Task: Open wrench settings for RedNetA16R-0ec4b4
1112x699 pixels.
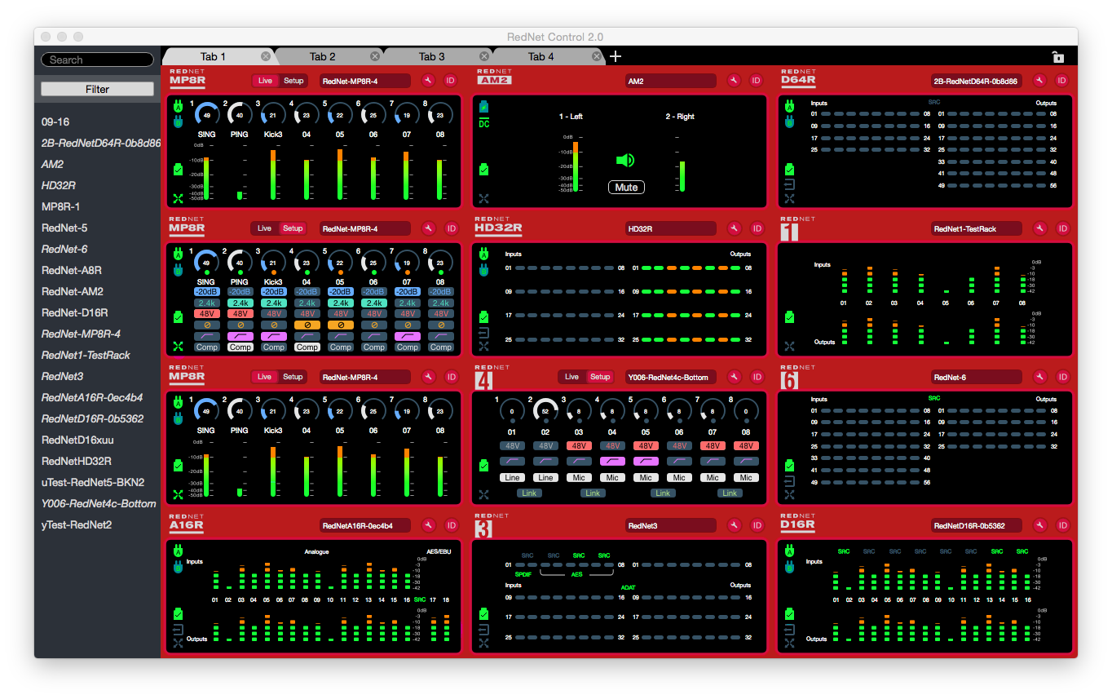Action: [x=429, y=525]
